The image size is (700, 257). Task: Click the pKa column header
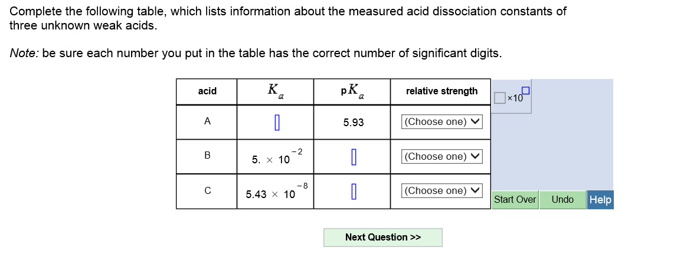pos(352,91)
